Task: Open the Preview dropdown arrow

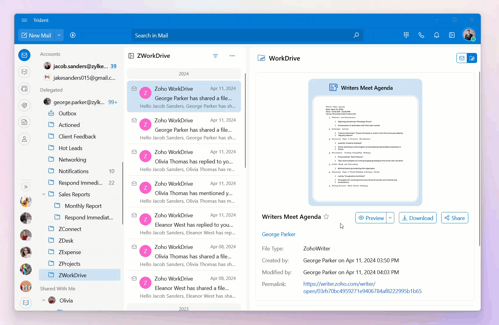Action: (x=390, y=218)
